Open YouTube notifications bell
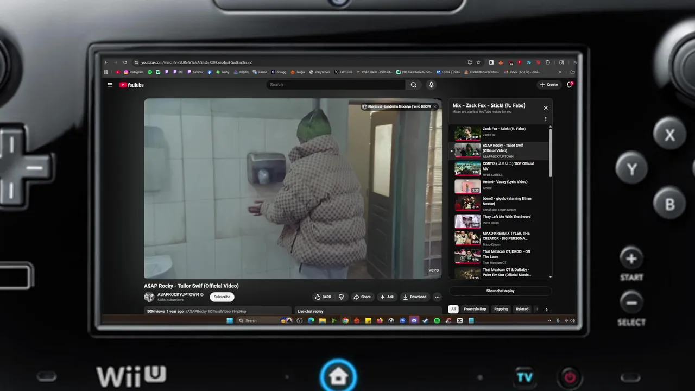 (570, 85)
